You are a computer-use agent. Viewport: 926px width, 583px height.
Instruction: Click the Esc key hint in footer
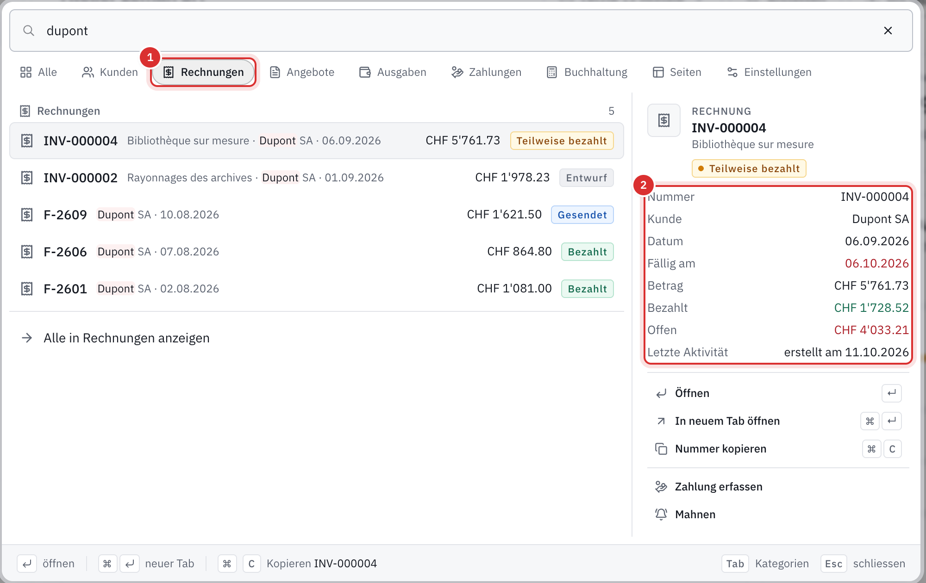coord(833,564)
